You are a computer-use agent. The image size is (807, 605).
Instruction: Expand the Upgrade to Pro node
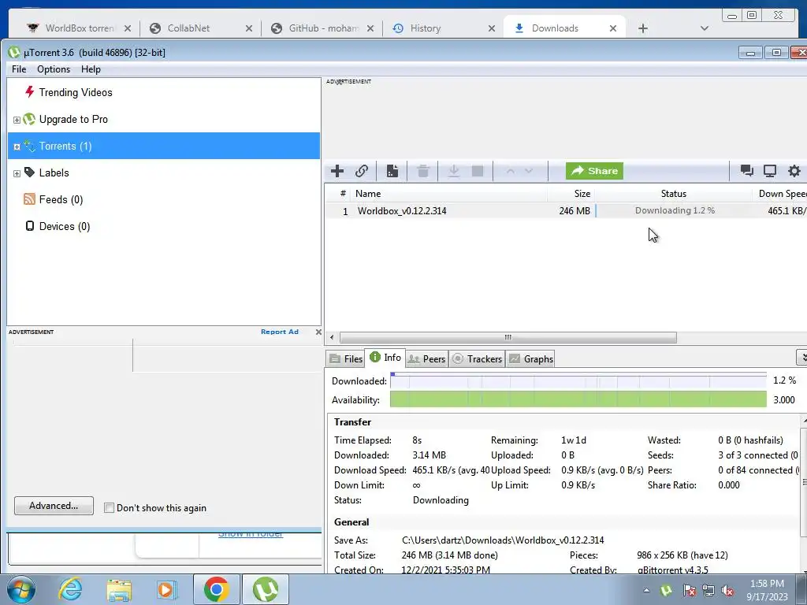point(17,120)
